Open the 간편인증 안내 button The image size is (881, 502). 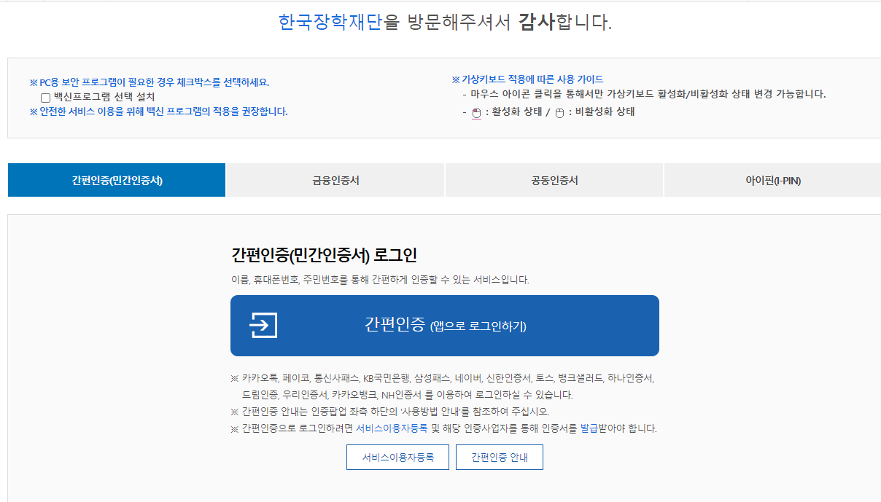(x=499, y=457)
